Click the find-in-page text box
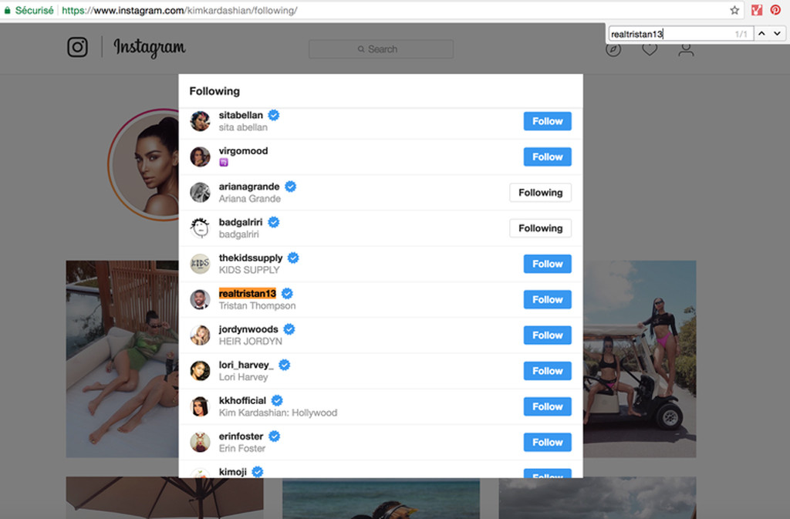The height and width of the screenshot is (519, 790). pos(671,34)
